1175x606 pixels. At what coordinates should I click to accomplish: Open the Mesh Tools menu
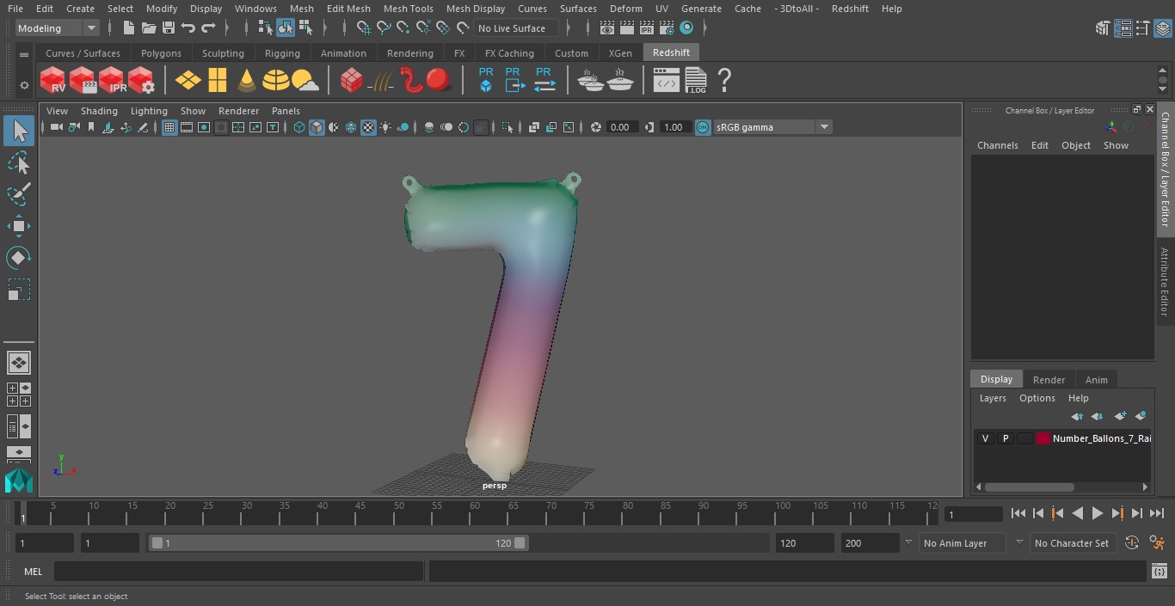coord(408,9)
